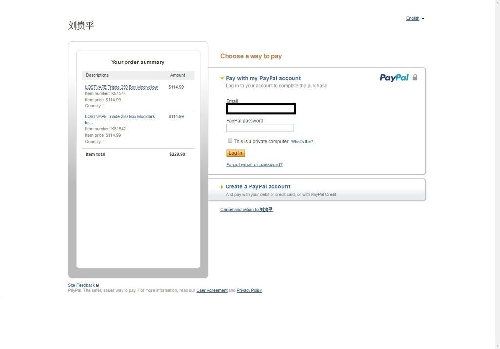The image size is (500, 349).
Task: Click the PayPal password field
Action: (260, 128)
